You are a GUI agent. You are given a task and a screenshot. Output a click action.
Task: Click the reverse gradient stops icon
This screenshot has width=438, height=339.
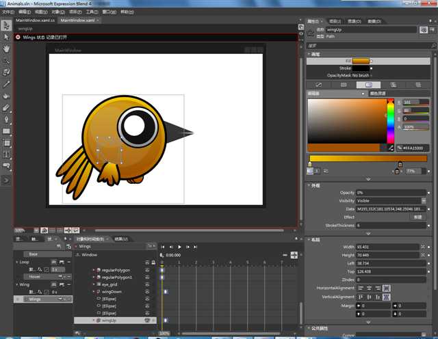pos(326,171)
